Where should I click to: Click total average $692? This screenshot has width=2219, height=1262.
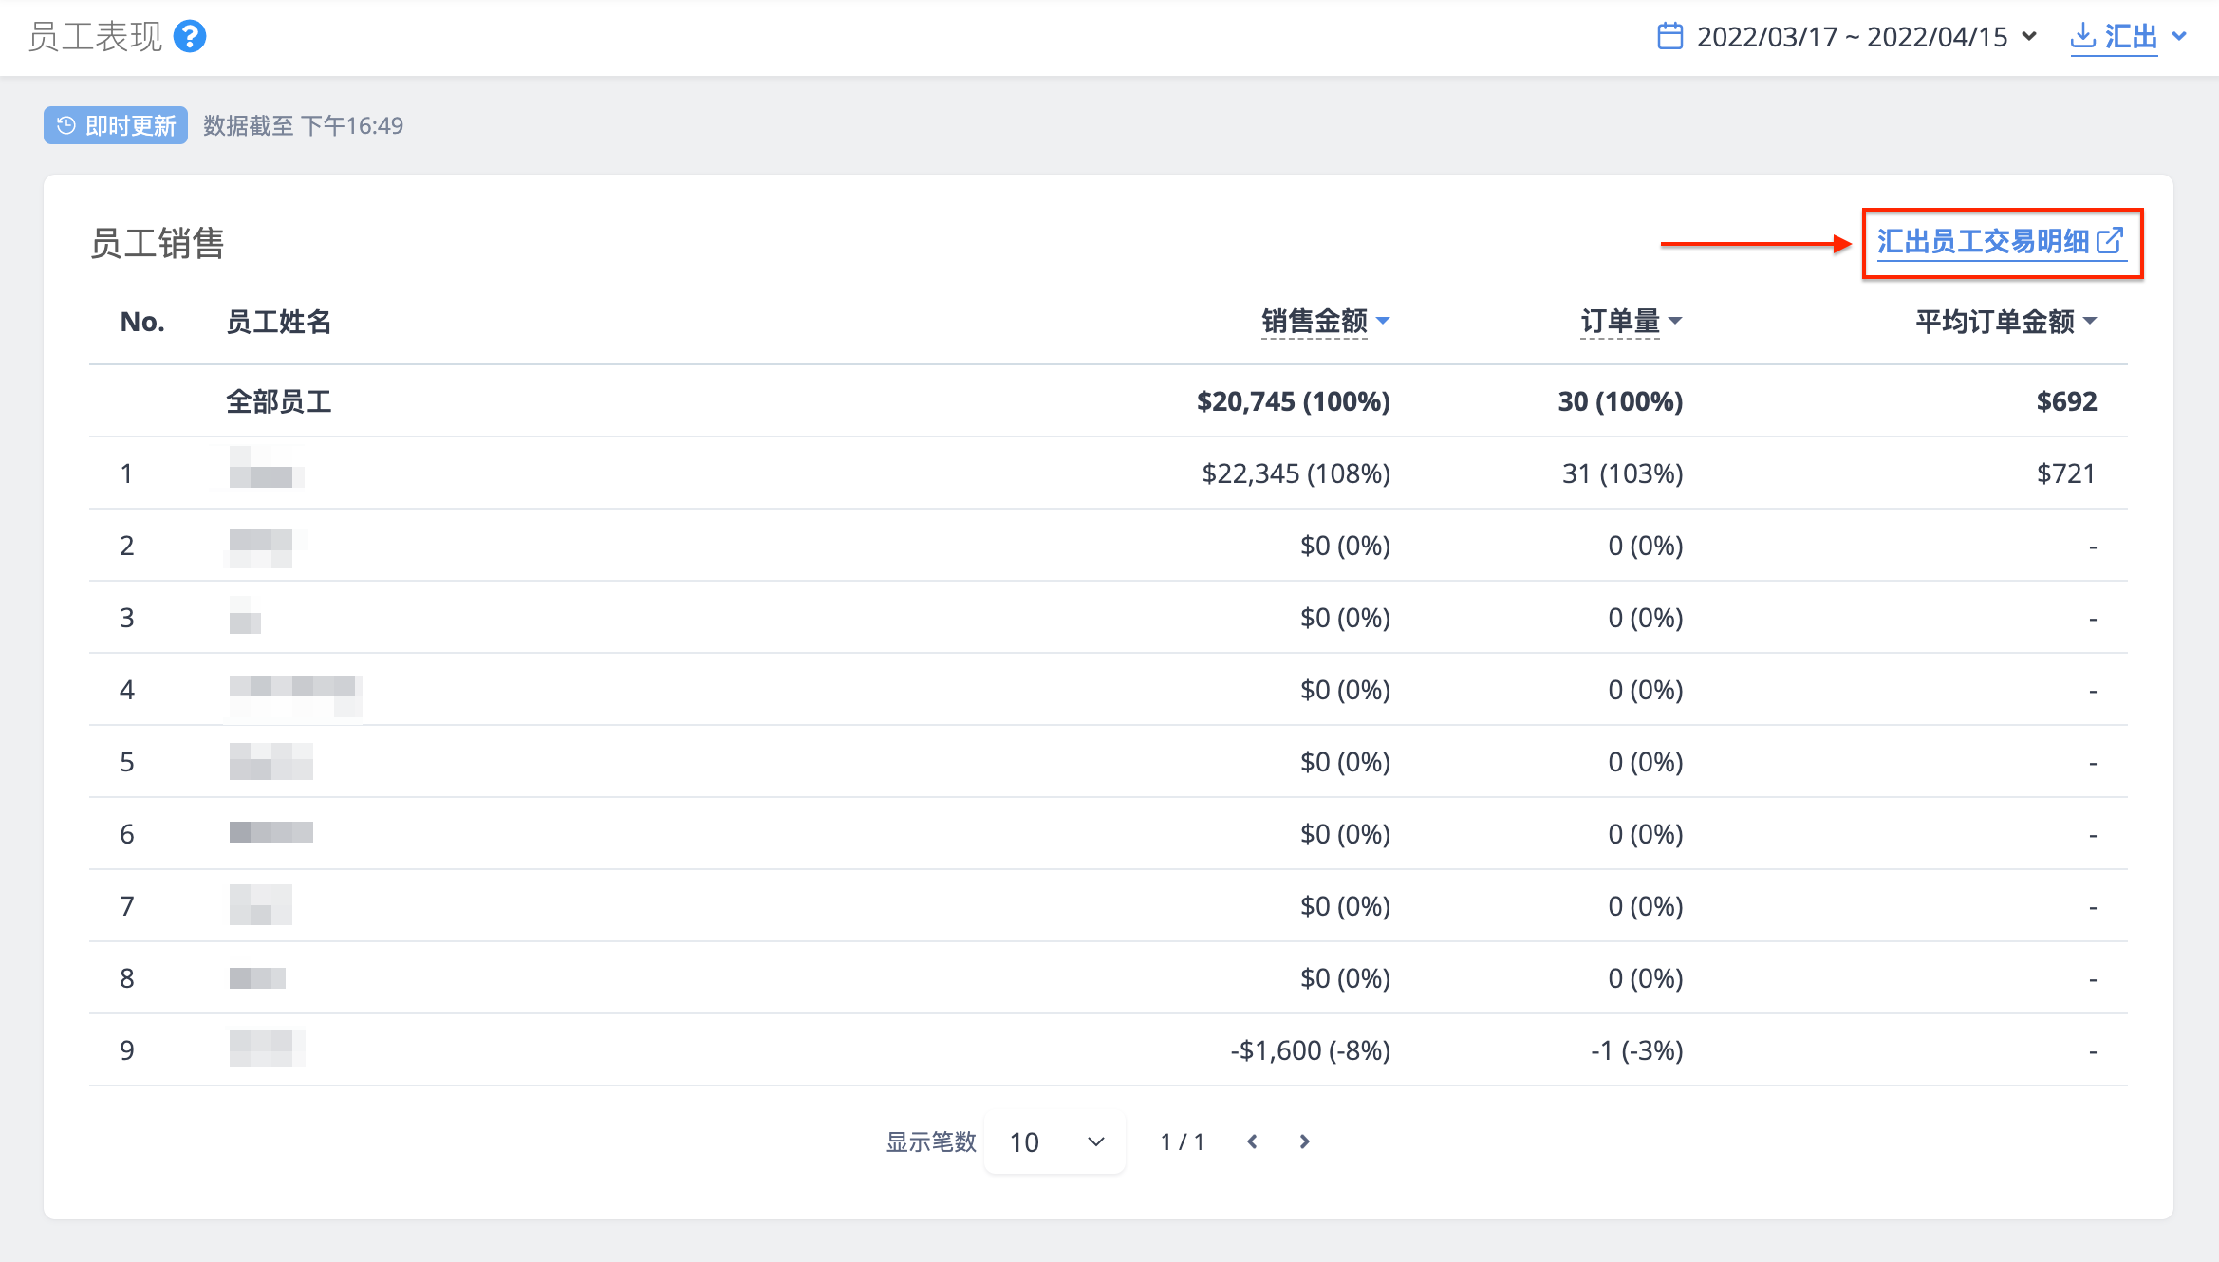click(x=2066, y=401)
